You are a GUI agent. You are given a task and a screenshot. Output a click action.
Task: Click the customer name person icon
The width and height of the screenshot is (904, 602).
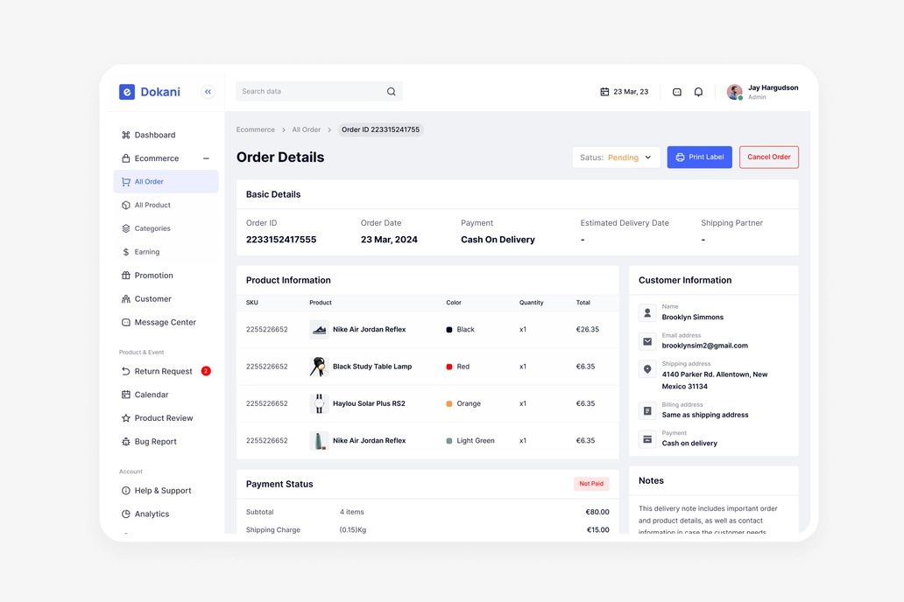tap(647, 312)
